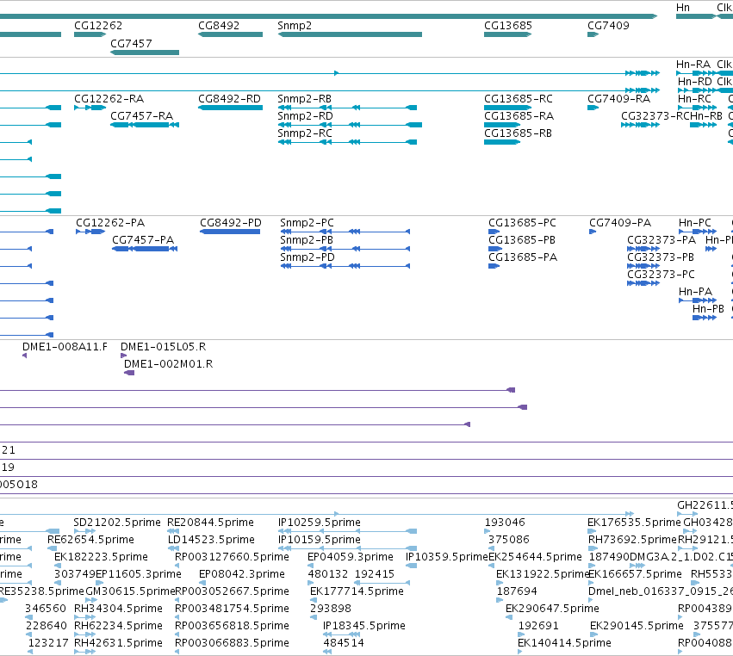
Task: Click protein label CG13685-PC
Action: [x=523, y=223]
